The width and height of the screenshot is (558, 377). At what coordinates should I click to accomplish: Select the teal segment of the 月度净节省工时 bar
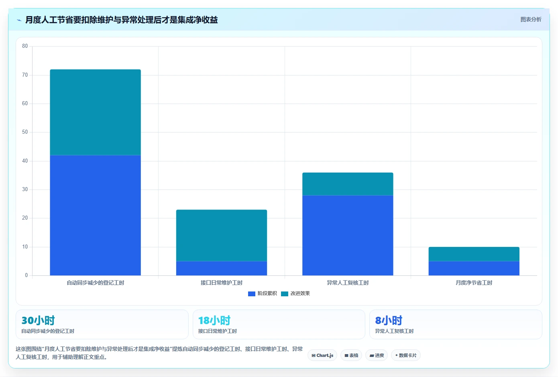[474, 254]
